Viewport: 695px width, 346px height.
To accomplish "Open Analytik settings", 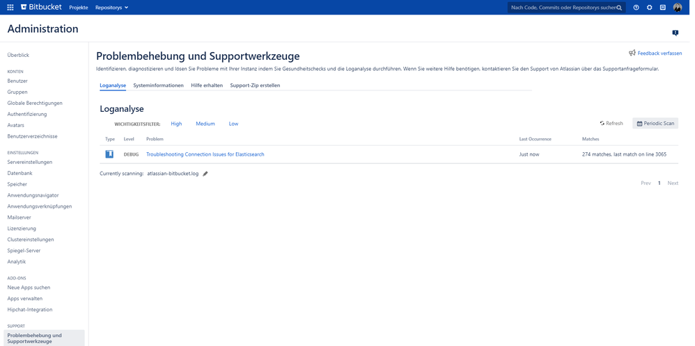I will click(17, 261).
